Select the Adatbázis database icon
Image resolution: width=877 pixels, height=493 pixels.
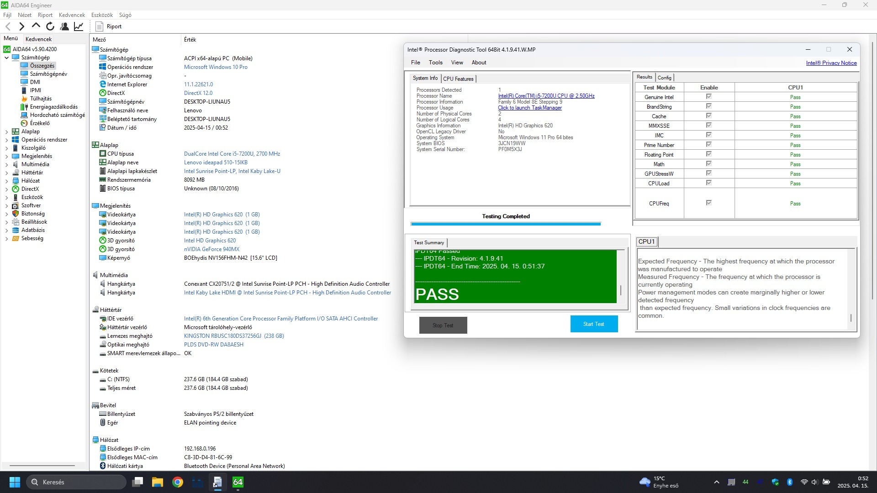[x=16, y=230]
